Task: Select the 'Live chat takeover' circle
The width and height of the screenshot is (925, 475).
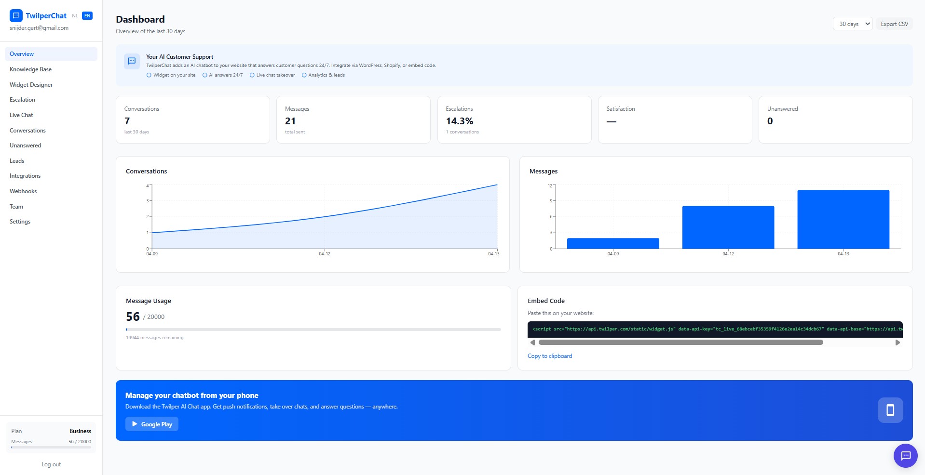Action: [x=252, y=75]
